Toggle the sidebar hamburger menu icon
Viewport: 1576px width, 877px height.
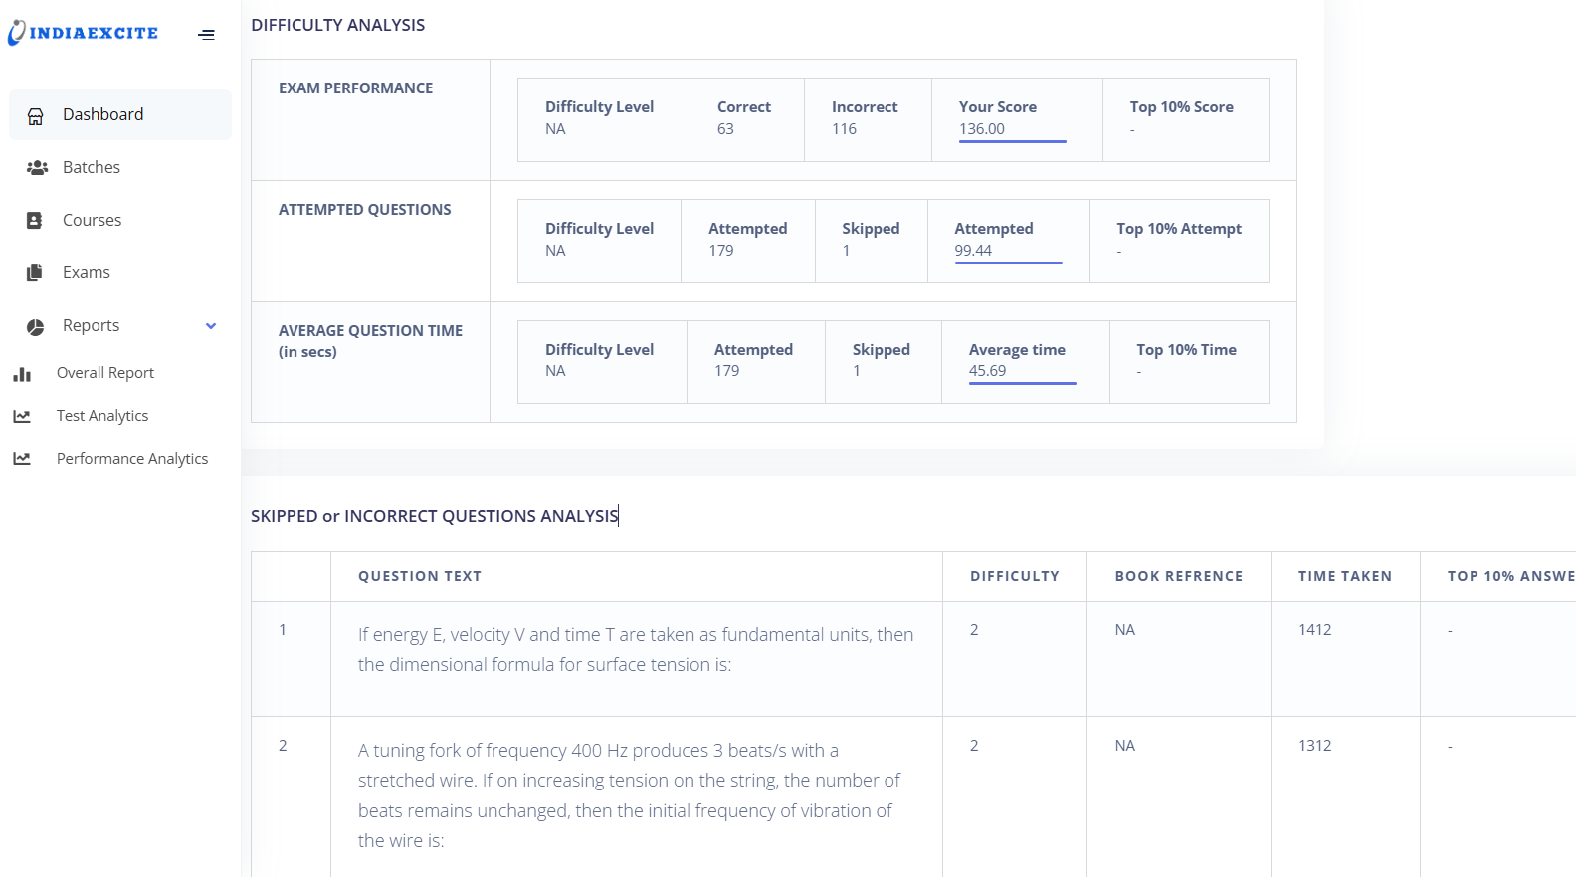pos(206,35)
